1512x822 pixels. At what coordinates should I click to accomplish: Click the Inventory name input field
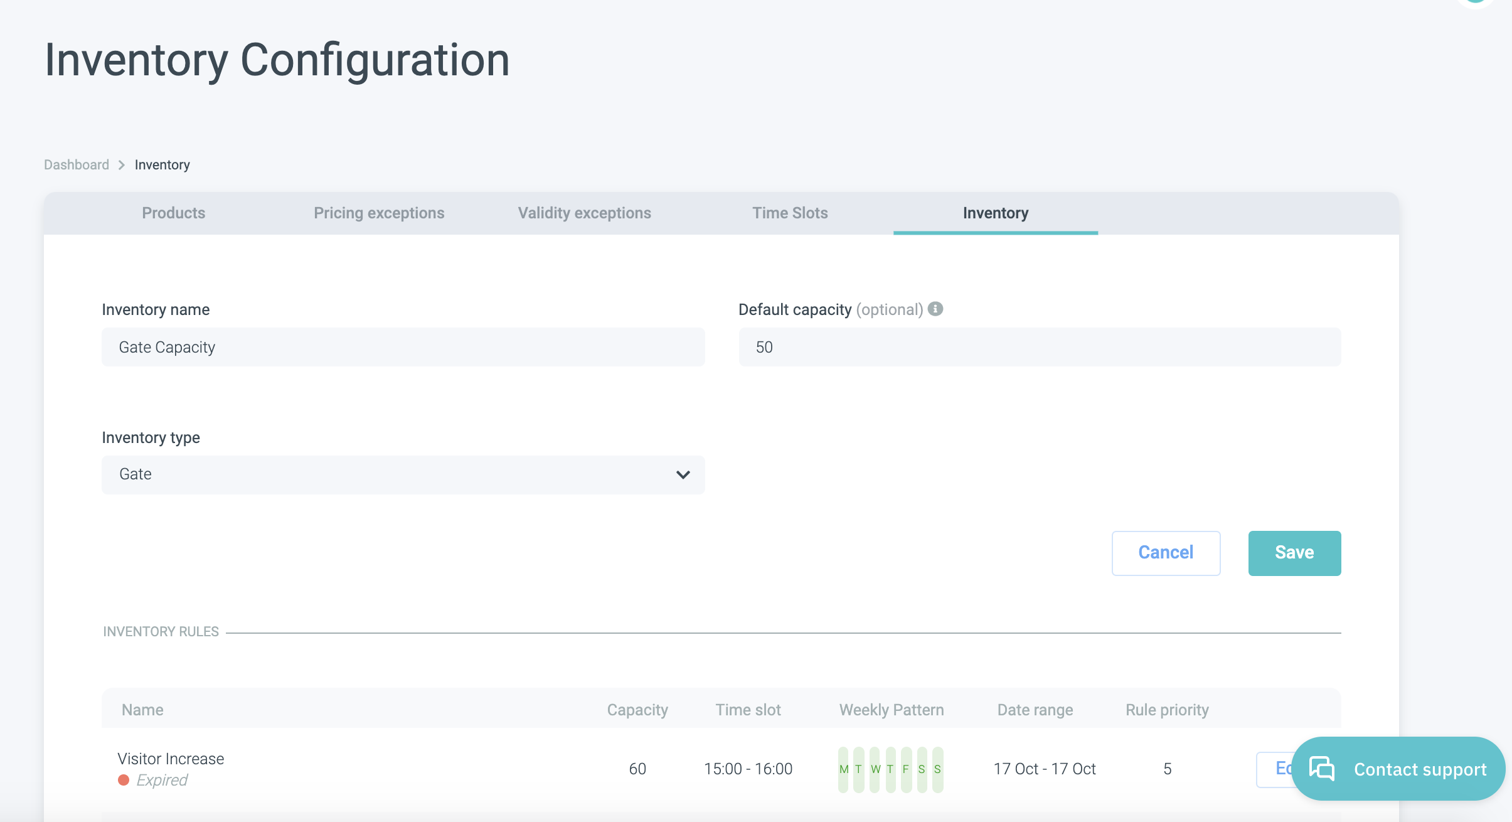coord(403,347)
